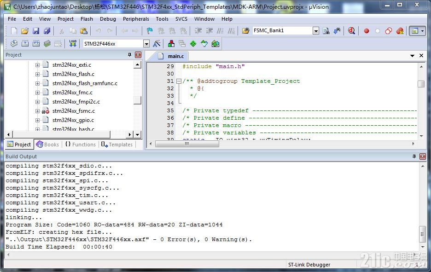Click the Window layout button in the top toolbar
The height and width of the screenshot is (272, 431).
pyautogui.click(x=415, y=31)
